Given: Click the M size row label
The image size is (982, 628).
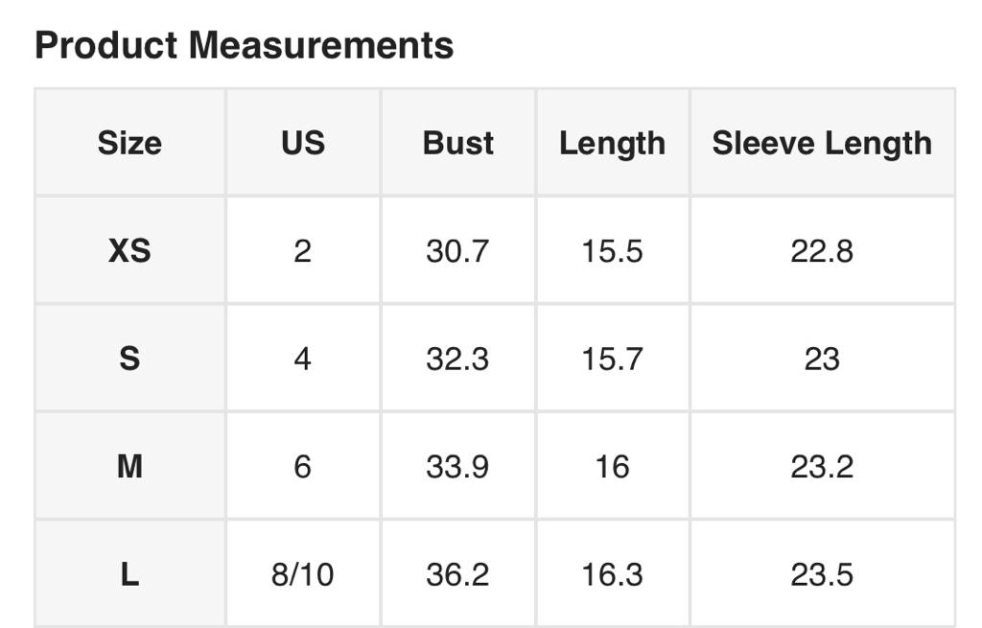Looking at the screenshot, I should [x=129, y=467].
